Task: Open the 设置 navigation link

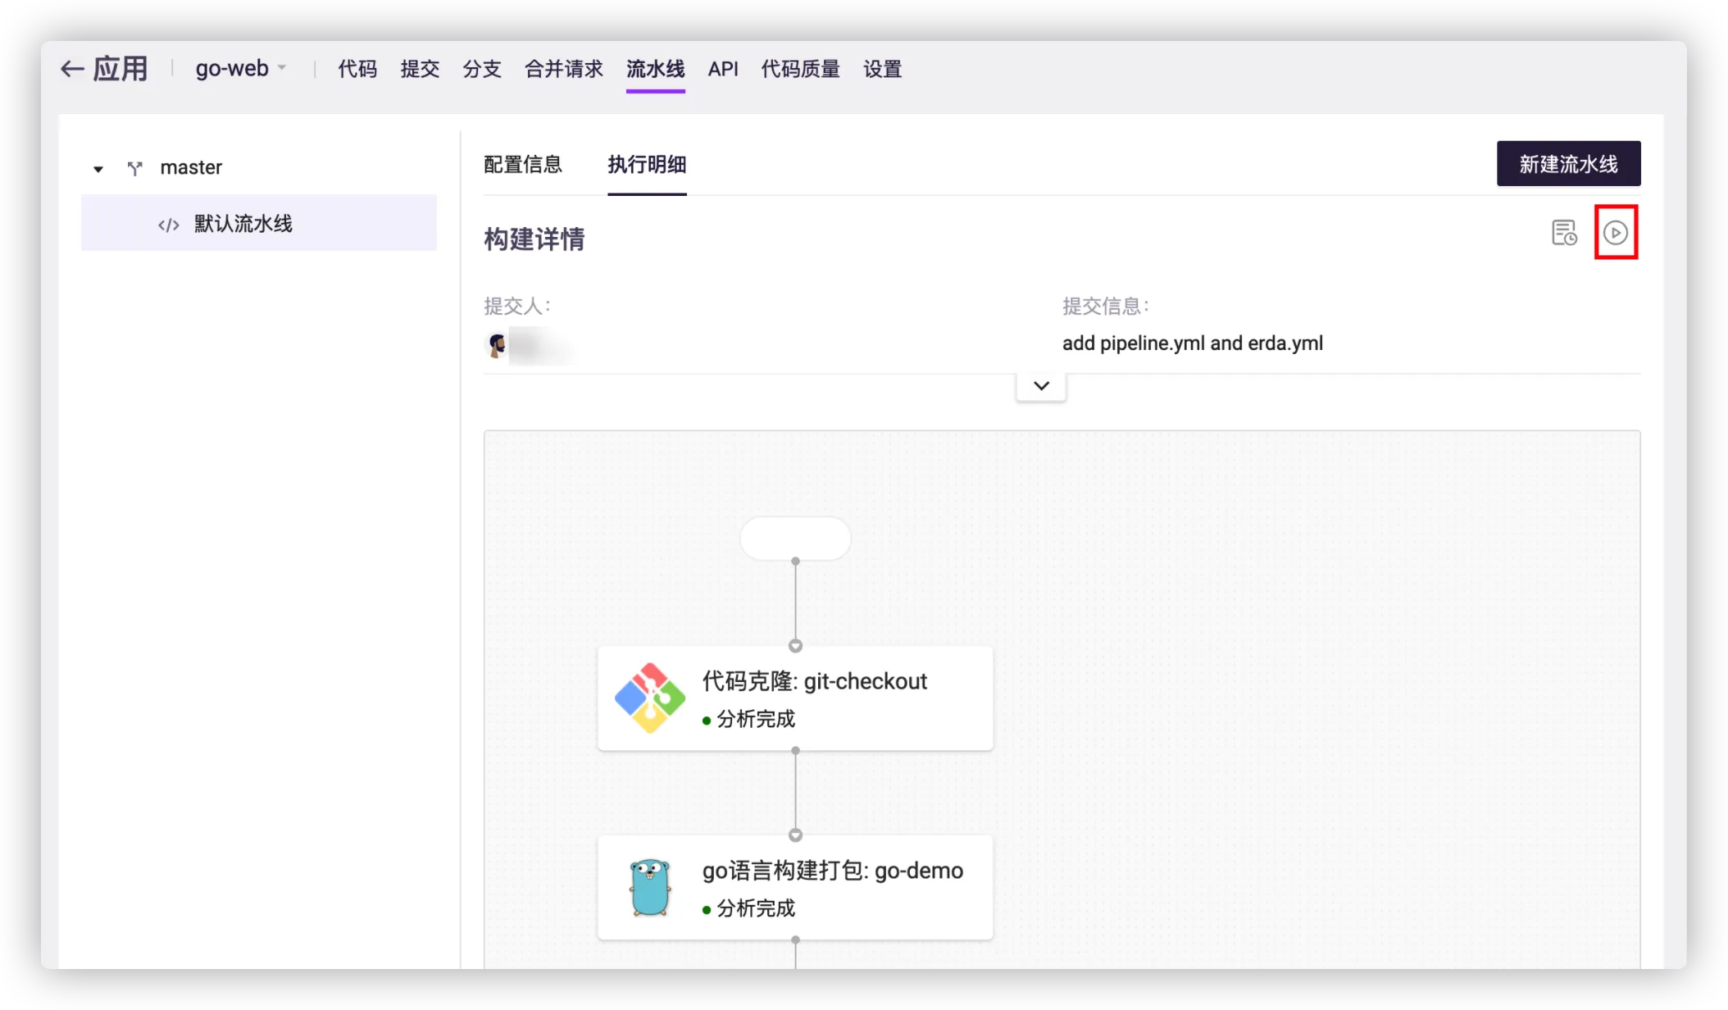Action: click(x=882, y=69)
